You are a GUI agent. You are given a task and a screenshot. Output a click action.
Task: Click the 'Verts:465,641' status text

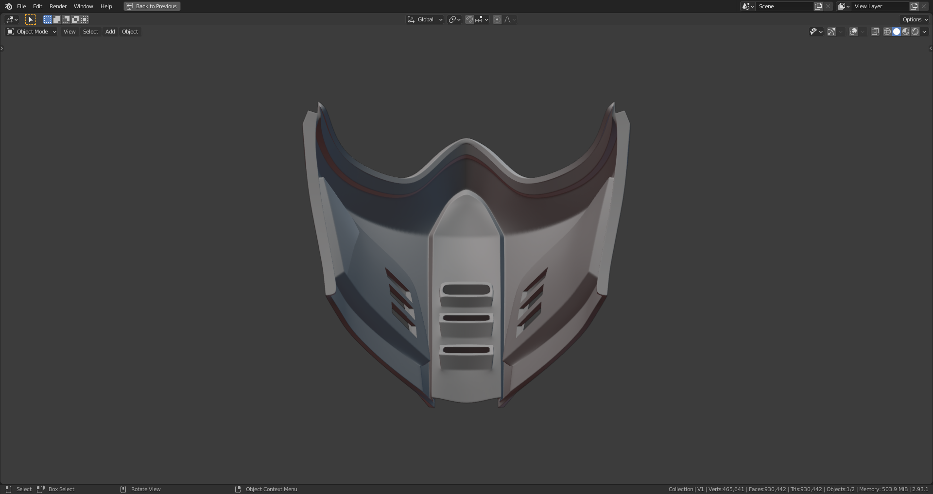726,489
